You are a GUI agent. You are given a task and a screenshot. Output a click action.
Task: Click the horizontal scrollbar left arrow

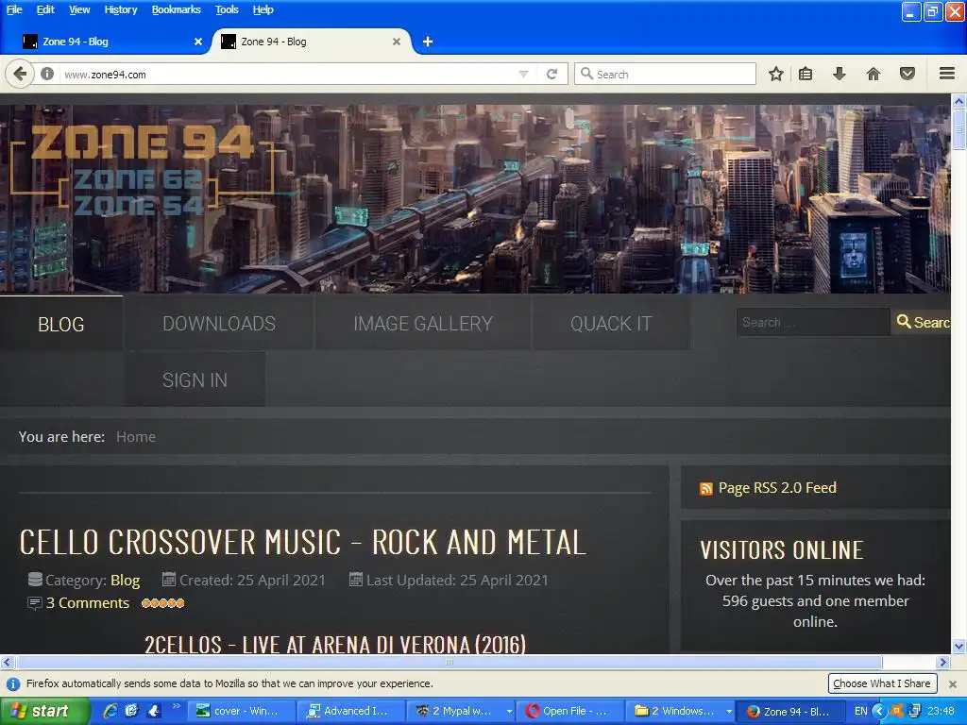pyautogui.click(x=7, y=662)
